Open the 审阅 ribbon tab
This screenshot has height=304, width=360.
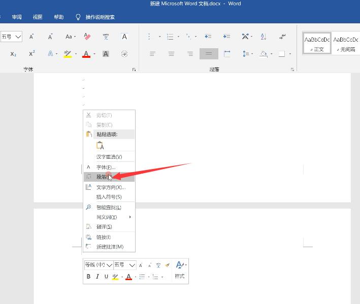(17, 17)
